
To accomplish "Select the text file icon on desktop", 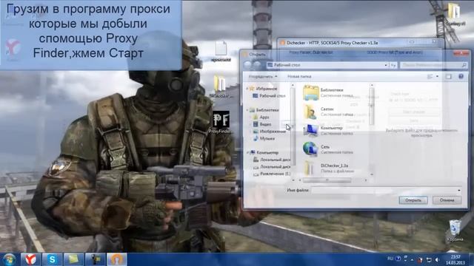I will click(x=221, y=52).
